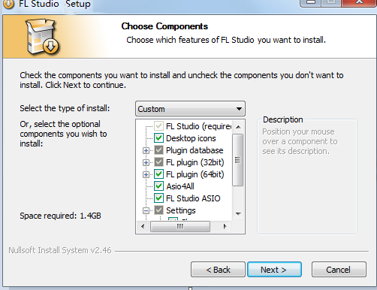The height and width of the screenshot is (290, 377).
Task: Click the vertical scrollbar thumb in component list
Action: pos(238,160)
